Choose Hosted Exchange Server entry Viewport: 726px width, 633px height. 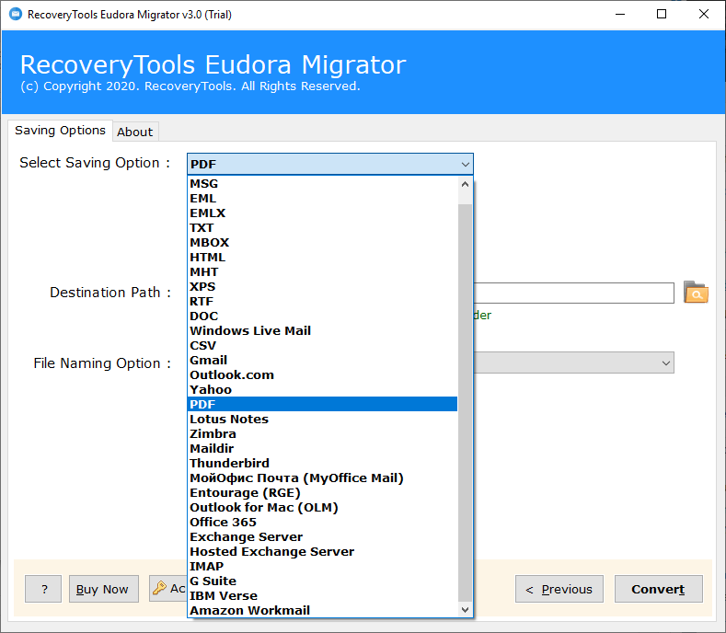pos(323,551)
